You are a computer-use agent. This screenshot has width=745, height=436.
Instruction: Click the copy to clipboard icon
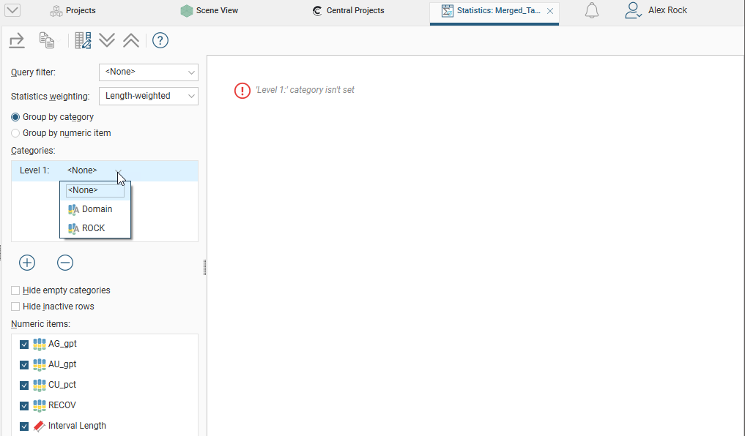[47, 40]
